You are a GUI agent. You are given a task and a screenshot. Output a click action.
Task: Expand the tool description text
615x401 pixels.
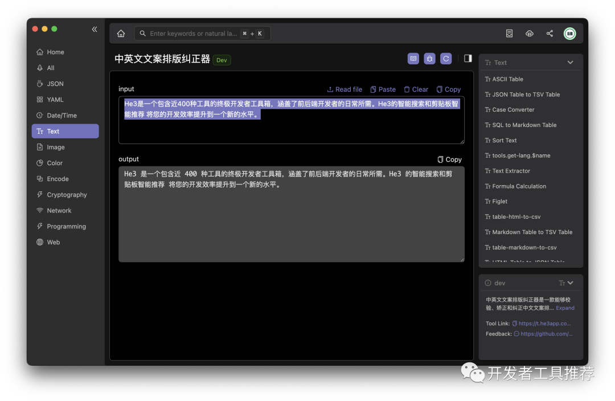pos(565,308)
